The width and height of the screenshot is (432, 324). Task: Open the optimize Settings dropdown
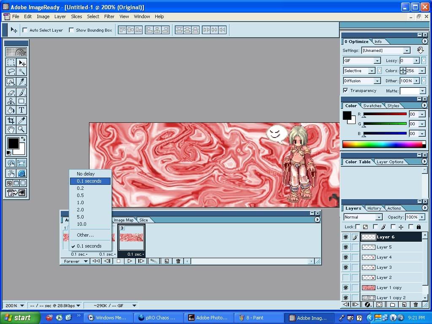pyautogui.click(x=407, y=51)
